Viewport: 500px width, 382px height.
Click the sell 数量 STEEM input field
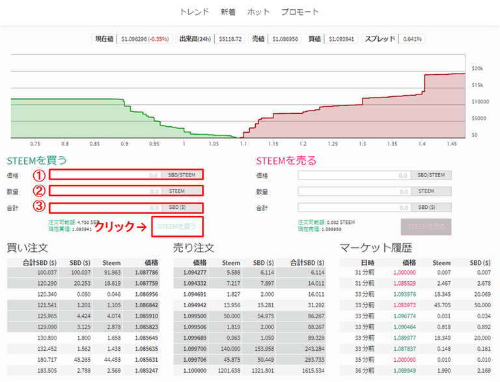click(x=355, y=191)
